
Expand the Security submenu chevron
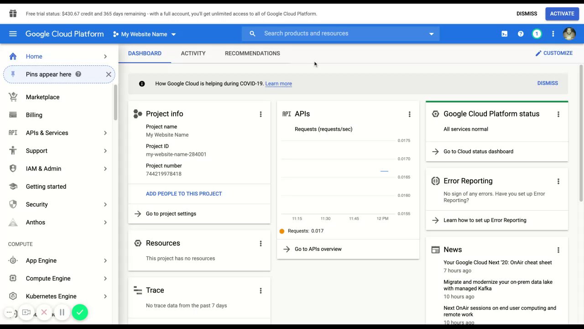105,204
